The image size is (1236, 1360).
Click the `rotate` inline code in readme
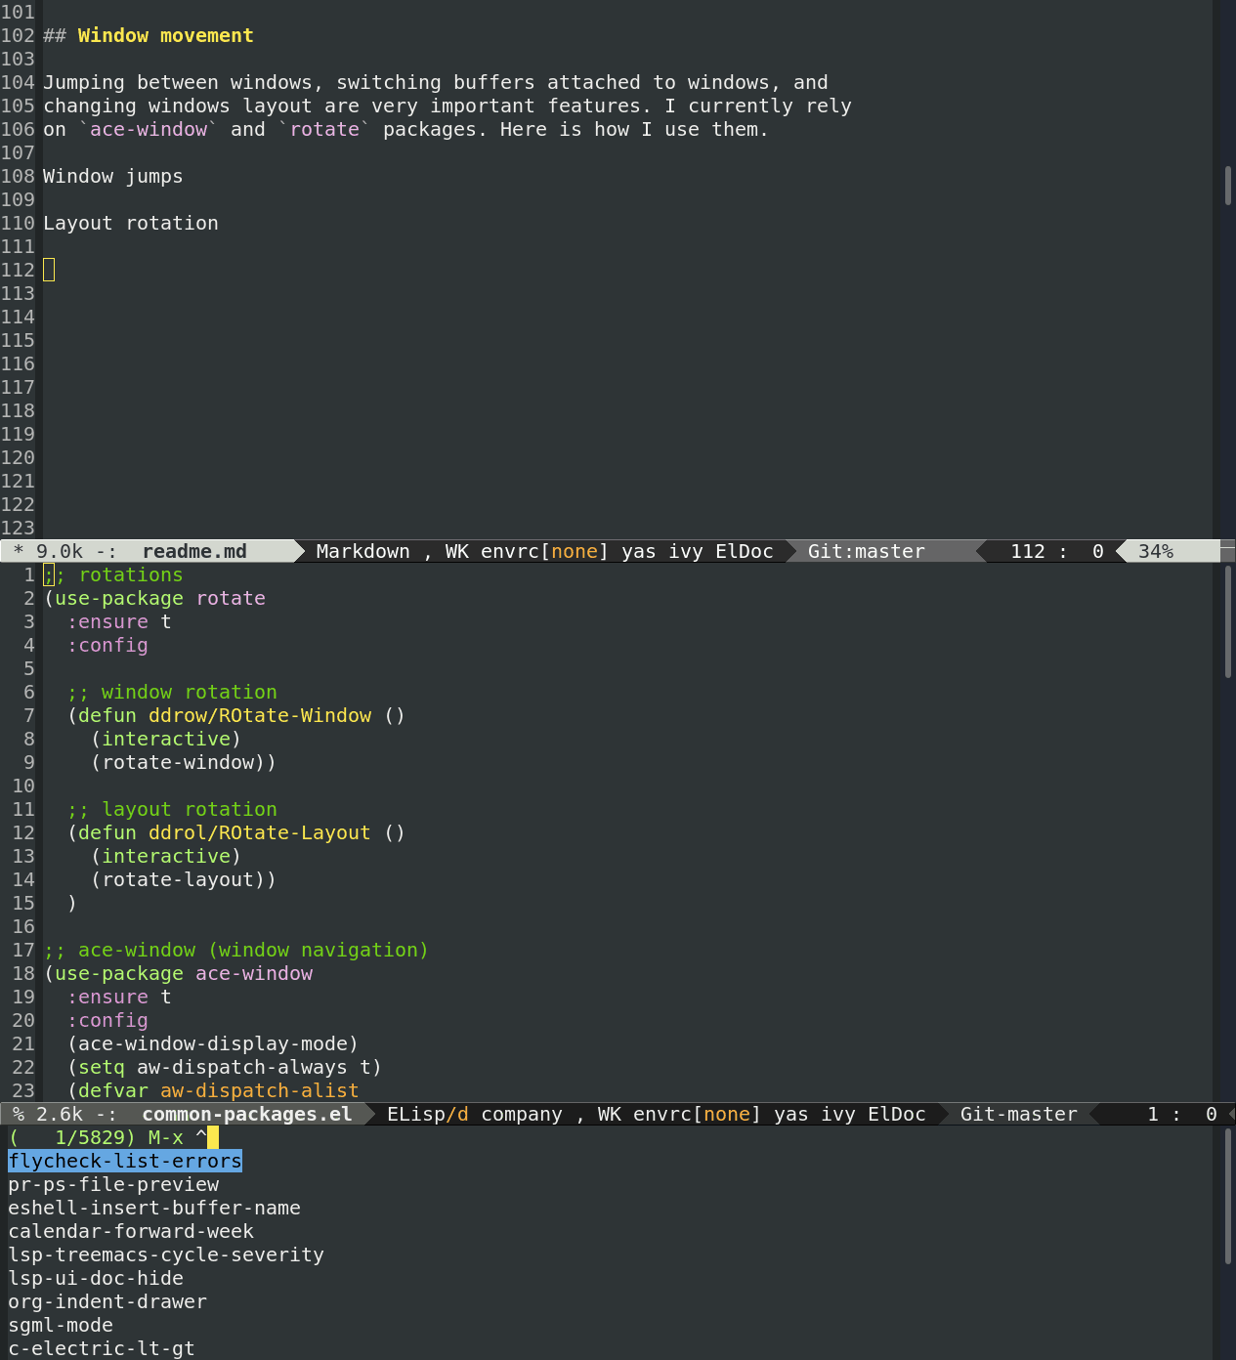pyautogui.click(x=324, y=129)
